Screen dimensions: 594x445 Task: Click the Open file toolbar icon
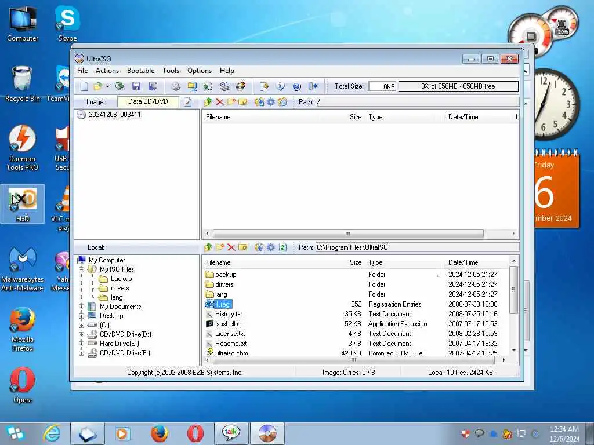coord(97,86)
